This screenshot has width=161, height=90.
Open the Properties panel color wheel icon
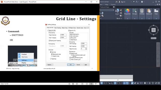[x=128, y=10]
